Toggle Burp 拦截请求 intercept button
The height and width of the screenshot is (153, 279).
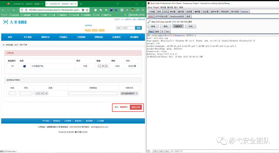point(178,26)
